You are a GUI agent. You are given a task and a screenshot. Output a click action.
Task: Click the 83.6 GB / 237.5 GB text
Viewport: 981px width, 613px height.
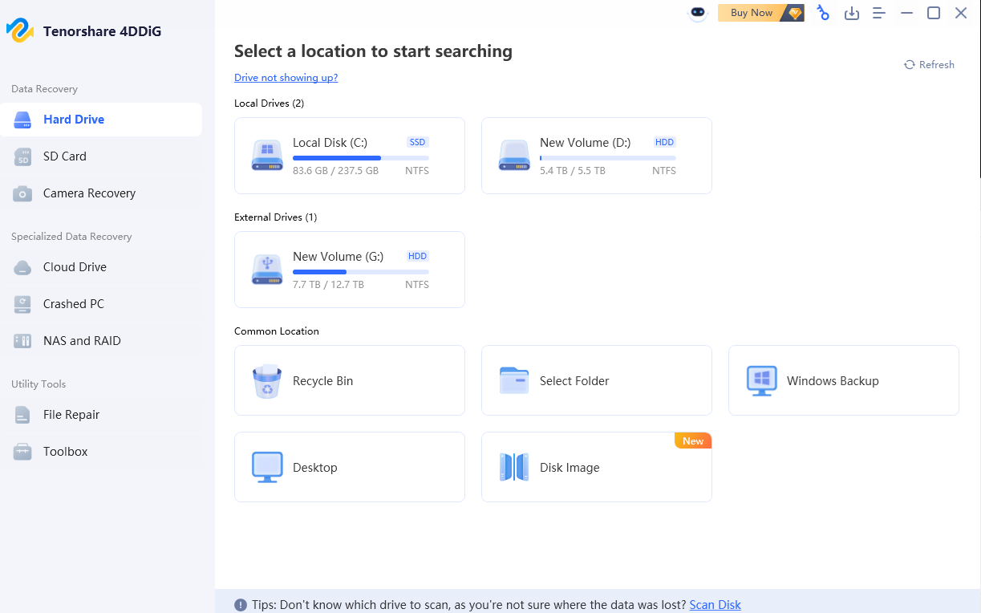coord(335,171)
